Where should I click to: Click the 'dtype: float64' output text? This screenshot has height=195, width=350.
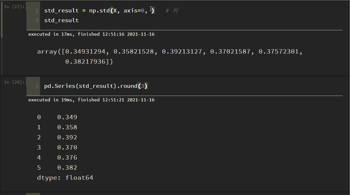tap(65, 178)
